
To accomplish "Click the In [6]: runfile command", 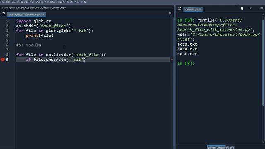I will (219, 30).
